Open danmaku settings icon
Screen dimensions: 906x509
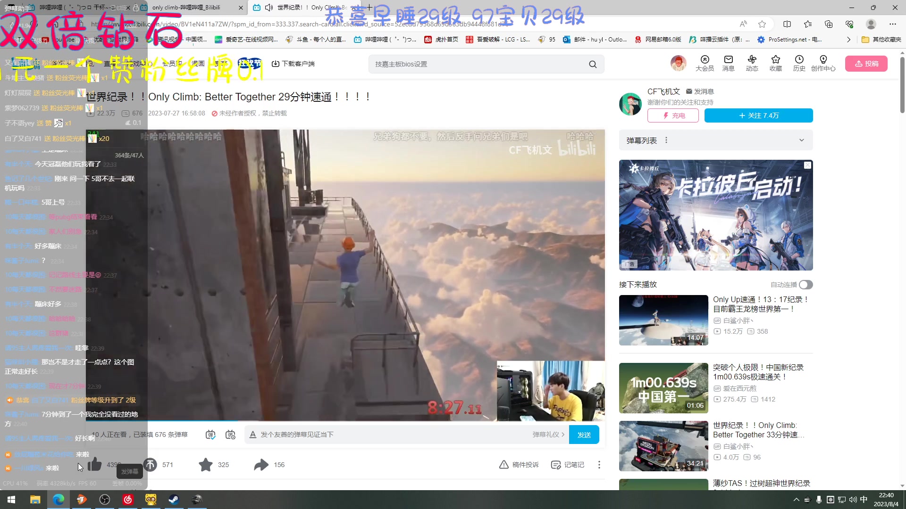tap(230, 435)
